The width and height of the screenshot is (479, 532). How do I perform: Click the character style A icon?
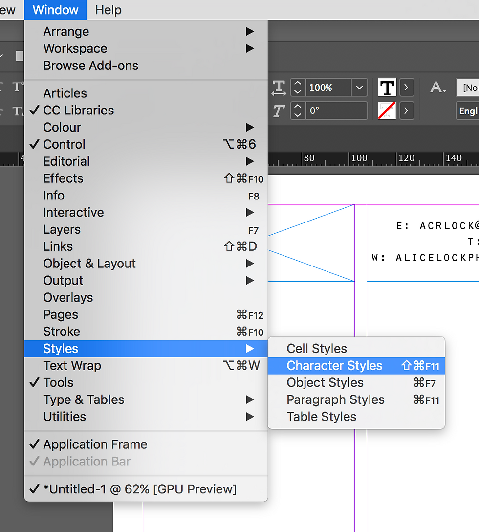[x=438, y=88]
